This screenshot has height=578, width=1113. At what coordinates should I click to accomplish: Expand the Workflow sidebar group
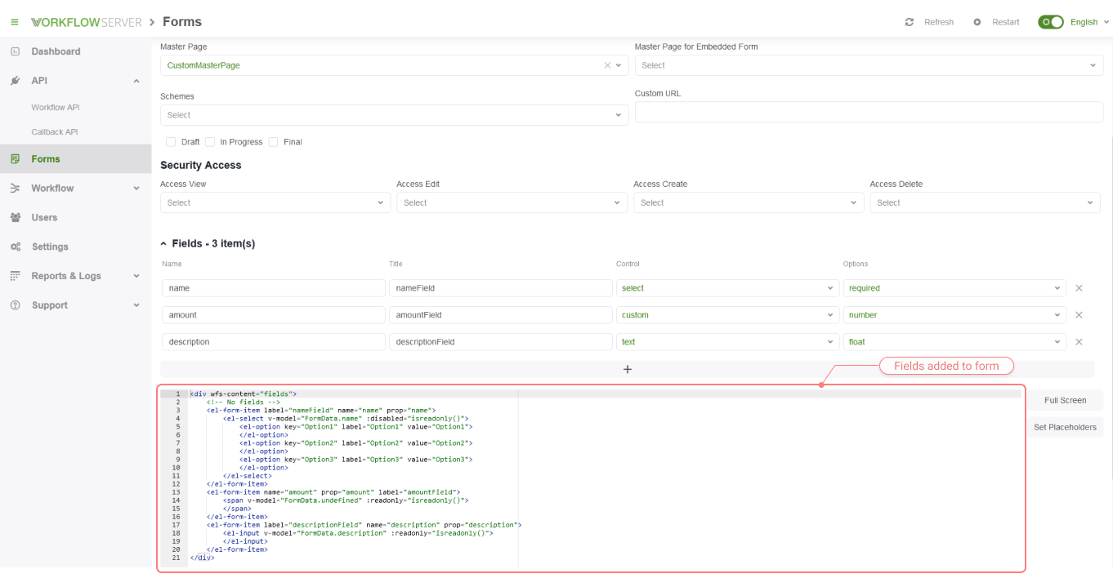[x=136, y=189]
